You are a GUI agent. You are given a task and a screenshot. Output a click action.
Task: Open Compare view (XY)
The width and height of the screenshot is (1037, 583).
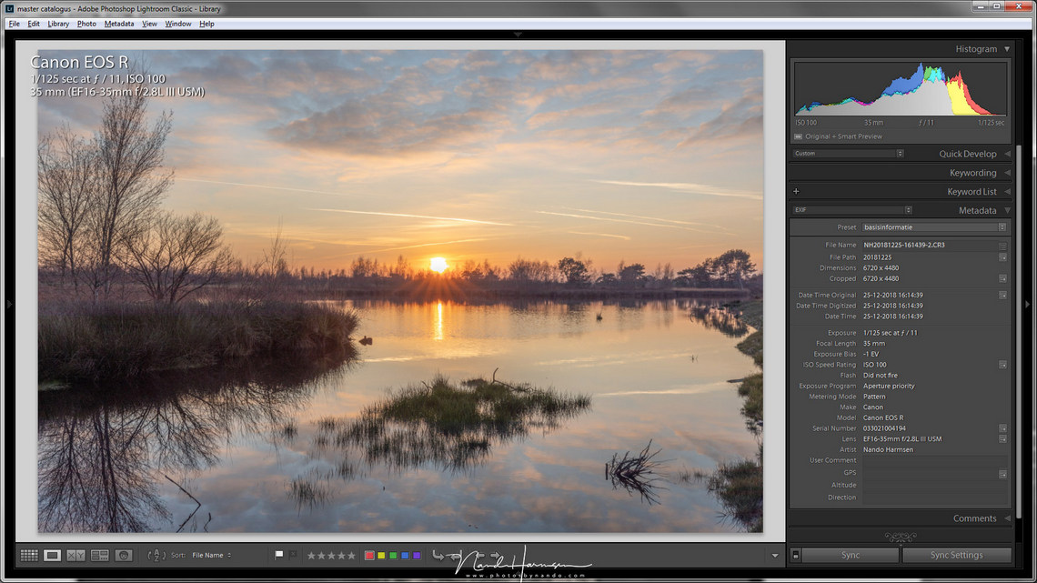[76, 555]
